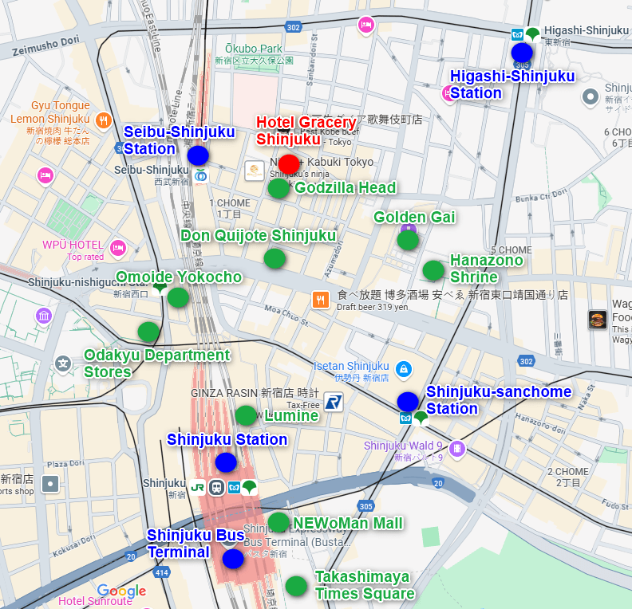Click the green Godzilla Head marker
Image resolution: width=632 pixels, height=609 pixels.
[x=279, y=188]
